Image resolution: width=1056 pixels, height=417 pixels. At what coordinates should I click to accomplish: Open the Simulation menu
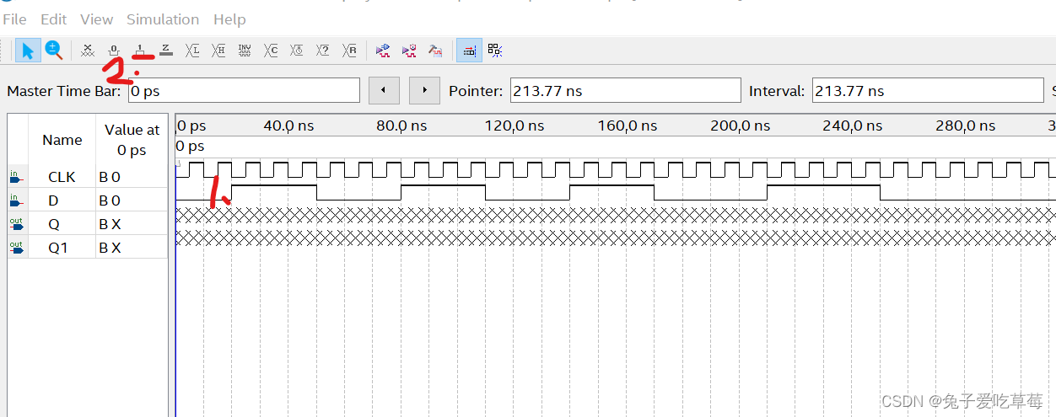click(163, 19)
